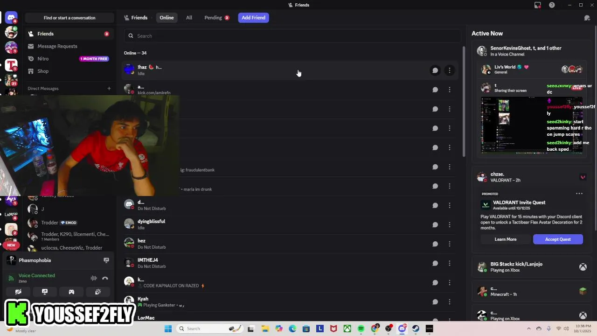Image resolution: width=597 pixels, height=336 pixels.
Task: Open the Inbox icon in title bar
Action: click(x=538, y=5)
